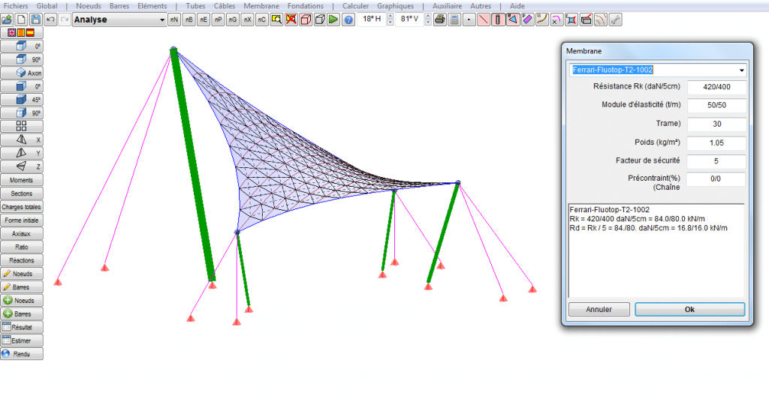Viewport: 769px width, 396px height.
Task: Open the Eléments menu
Action: [x=152, y=6]
